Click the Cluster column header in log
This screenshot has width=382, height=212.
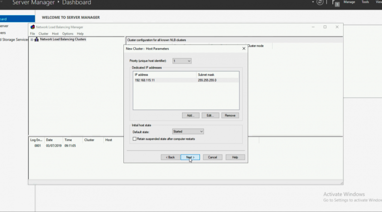[93, 140]
